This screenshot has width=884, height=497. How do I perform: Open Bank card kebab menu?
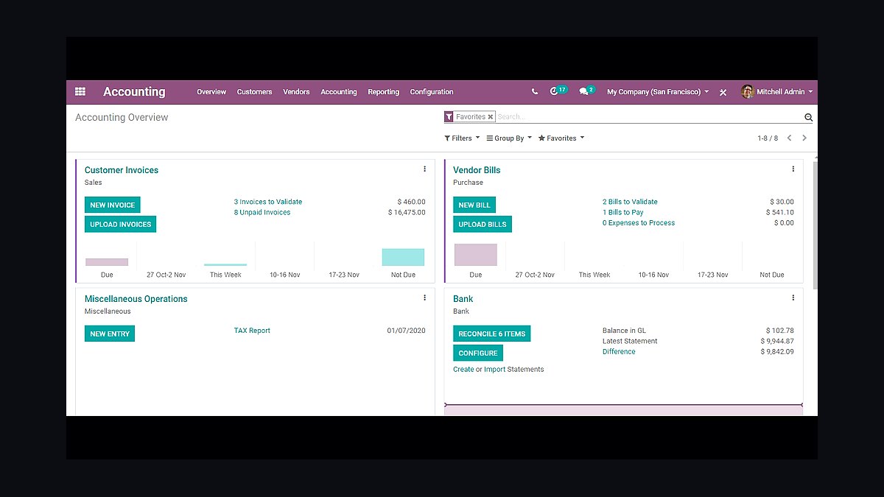pyautogui.click(x=793, y=298)
